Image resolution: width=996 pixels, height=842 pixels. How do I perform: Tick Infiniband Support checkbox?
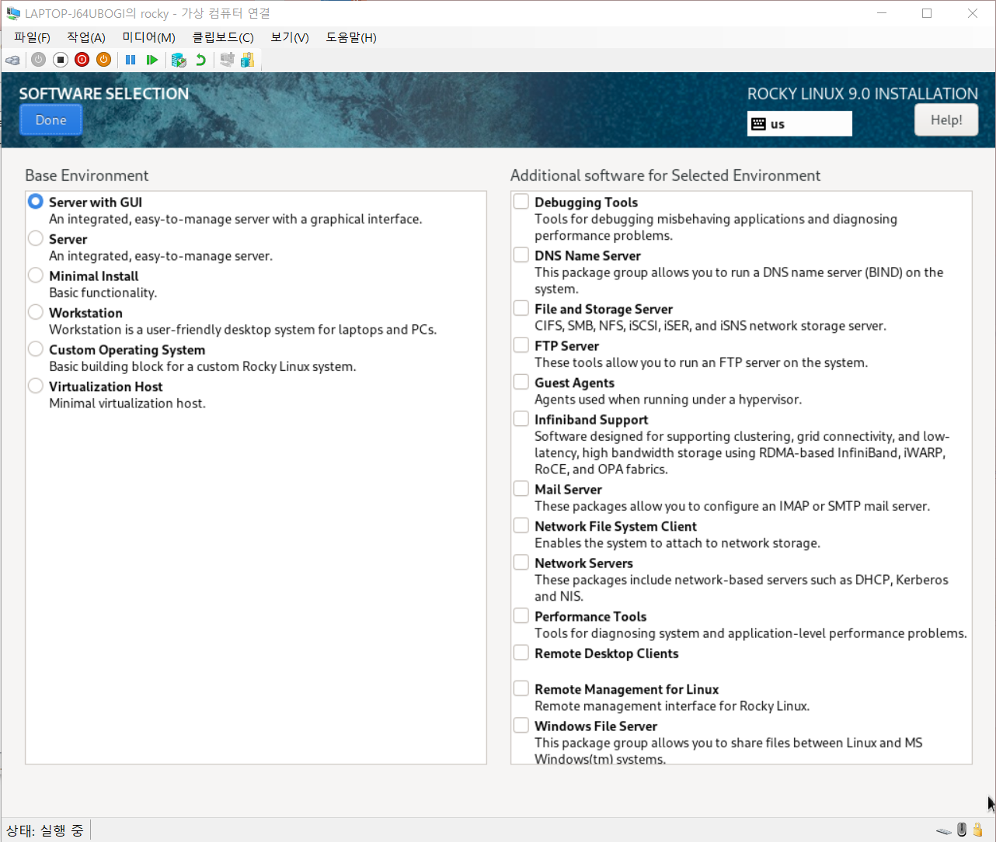pos(521,419)
